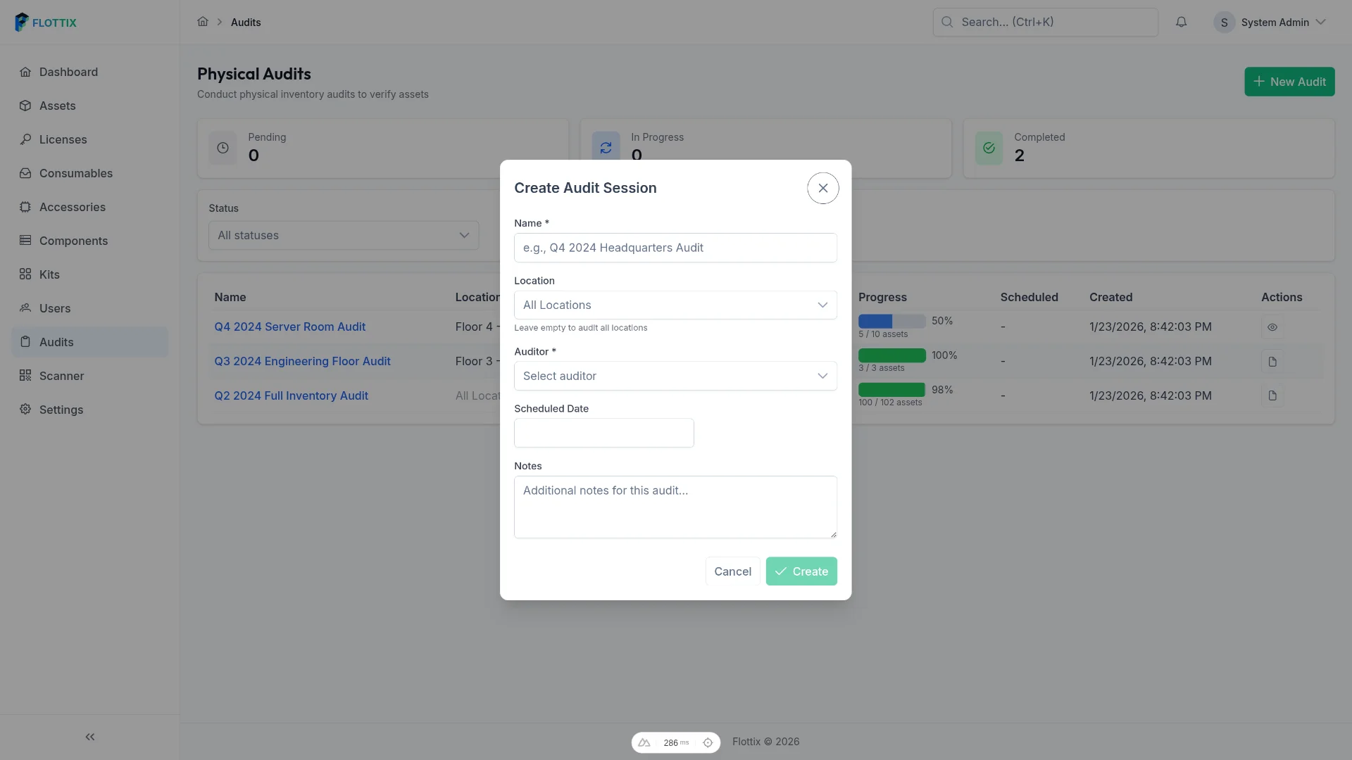1352x760 pixels.
Task: Open Q3 2024 Engineering Floor Audit link
Action: [x=302, y=361]
